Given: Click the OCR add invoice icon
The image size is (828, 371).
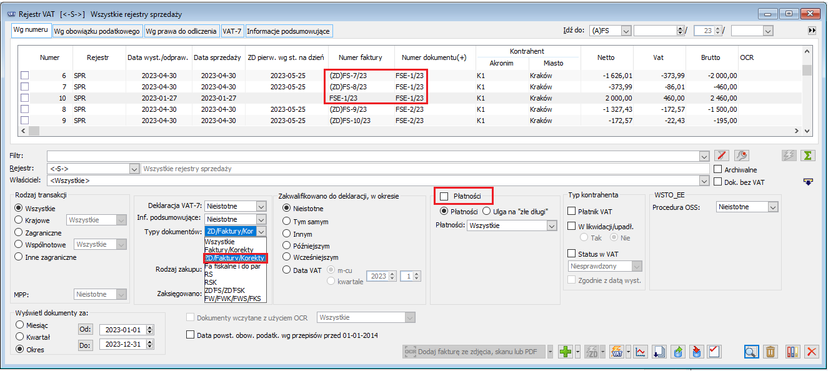Looking at the screenshot, I should pyautogui.click(x=475, y=352).
